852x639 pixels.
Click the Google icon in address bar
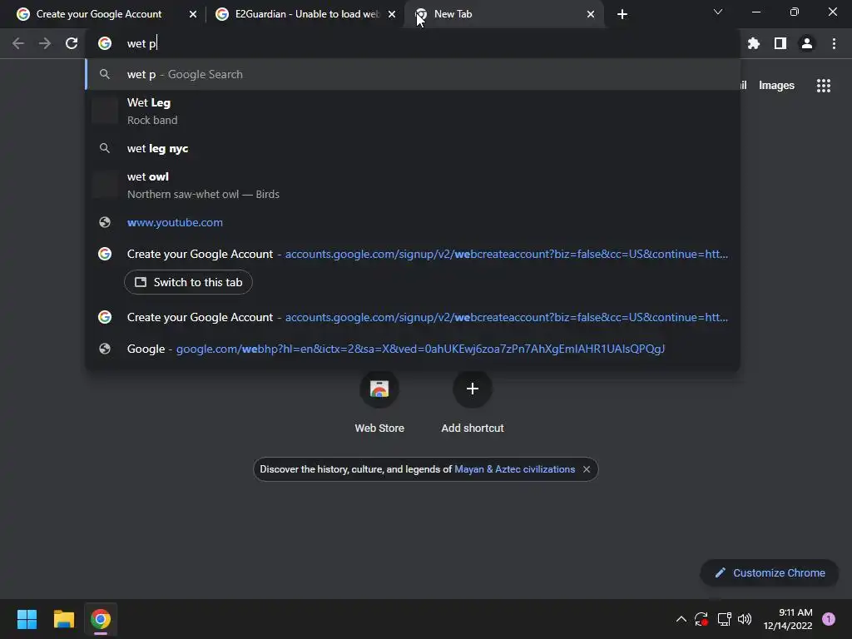click(105, 43)
